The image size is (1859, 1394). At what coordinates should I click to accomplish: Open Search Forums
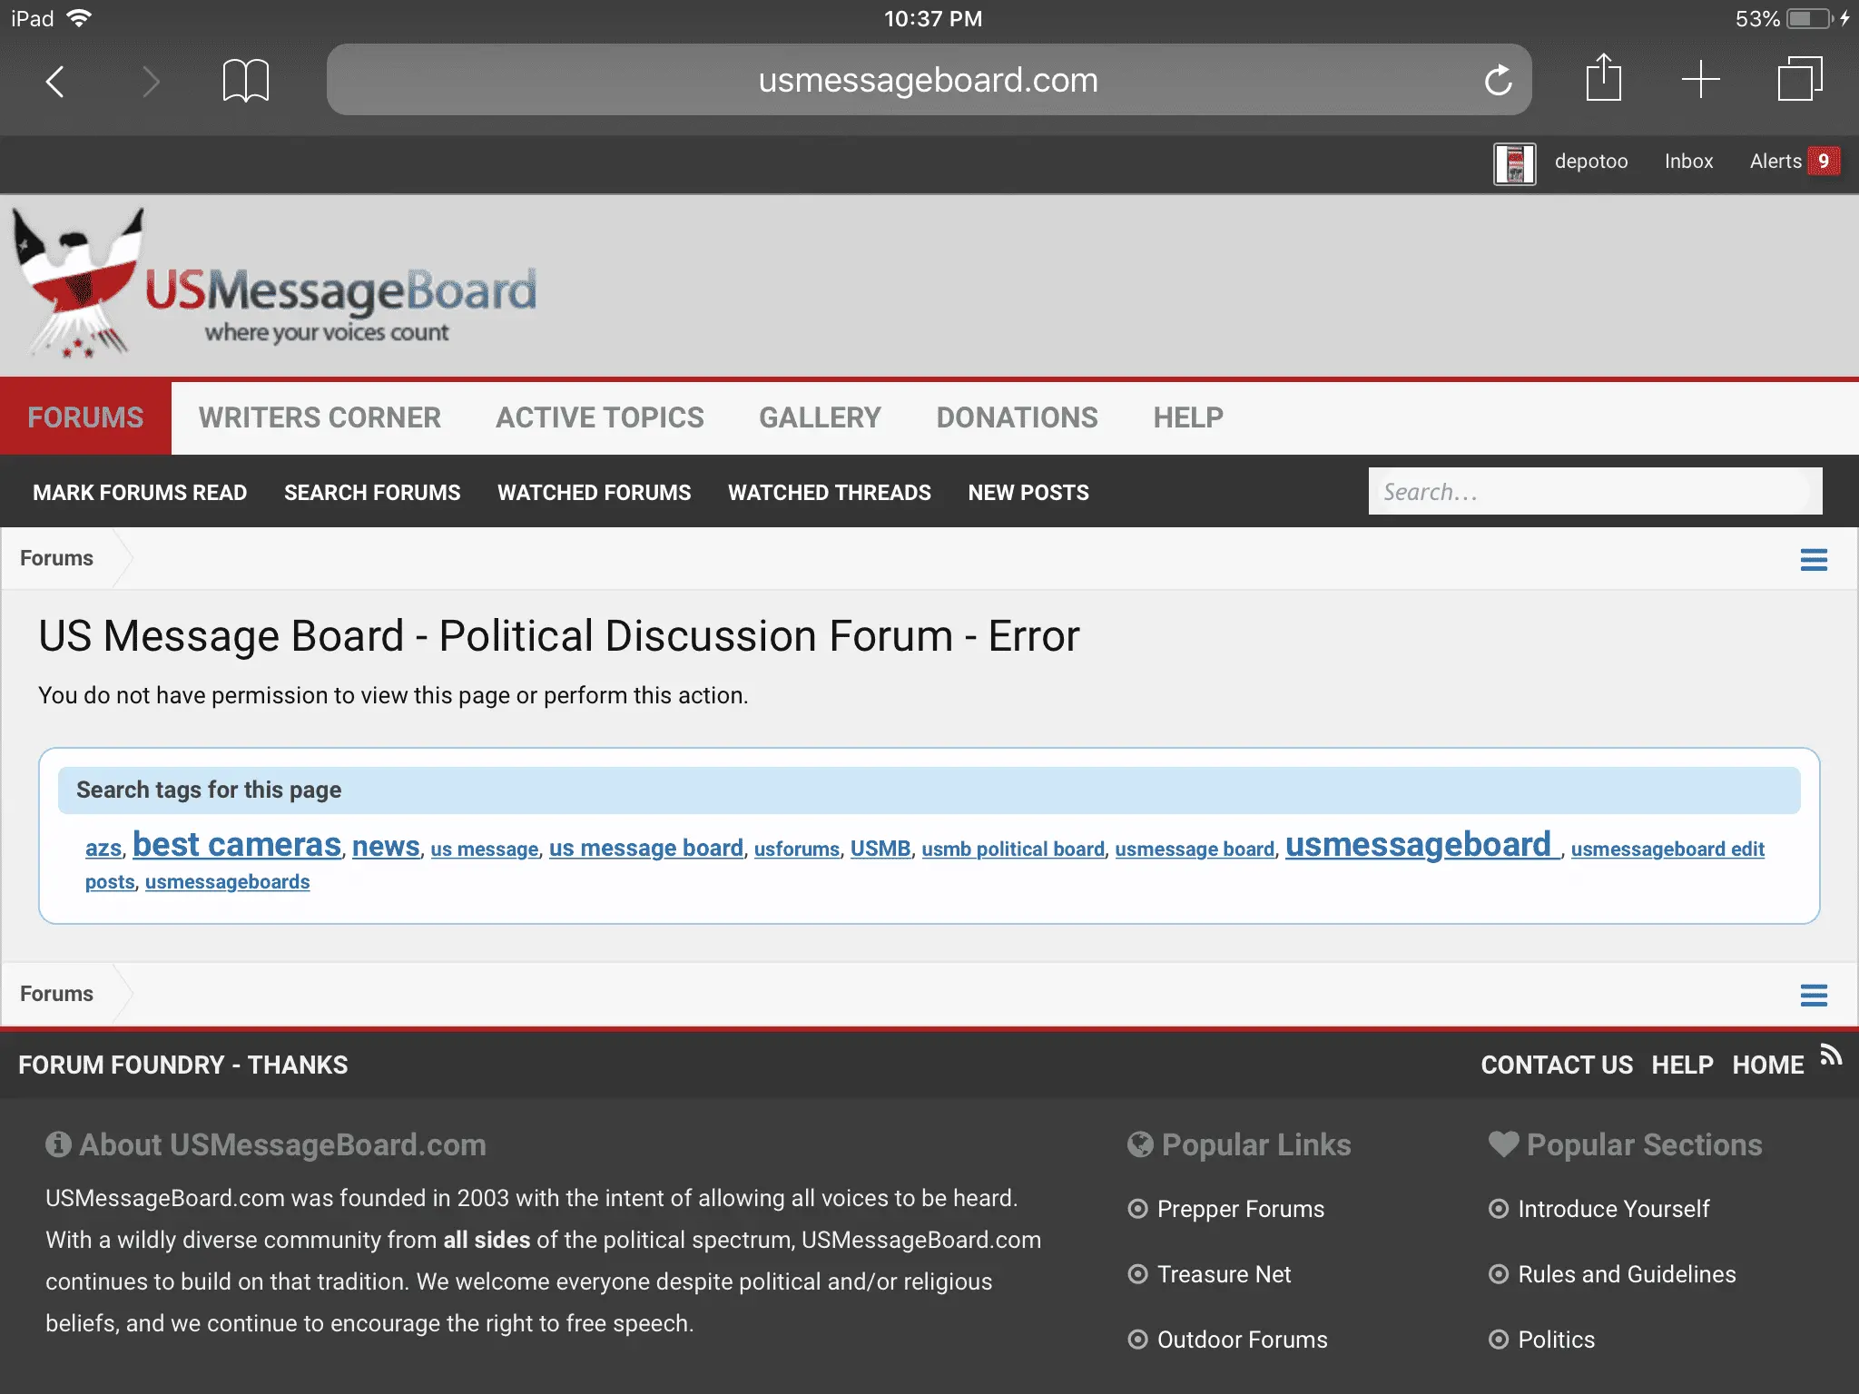pyautogui.click(x=372, y=493)
